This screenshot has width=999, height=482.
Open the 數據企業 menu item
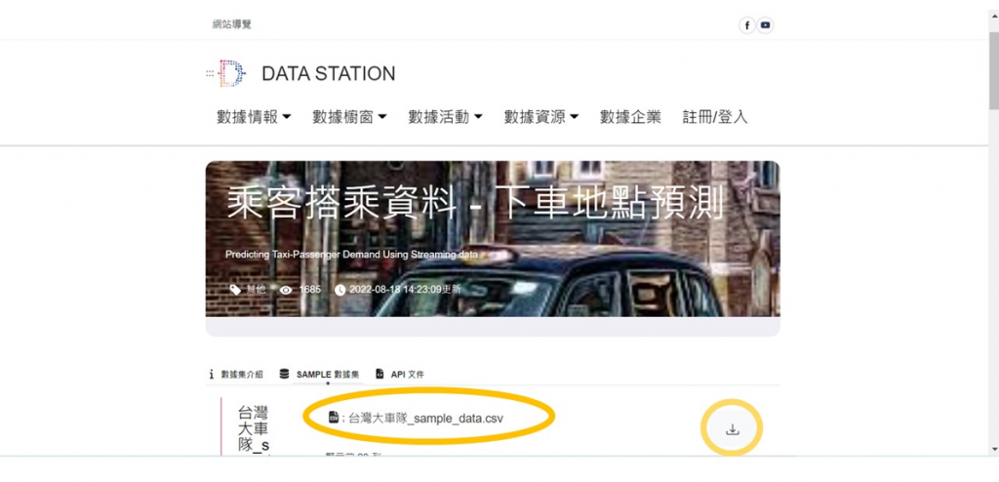pyautogui.click(x=630, y=117)
